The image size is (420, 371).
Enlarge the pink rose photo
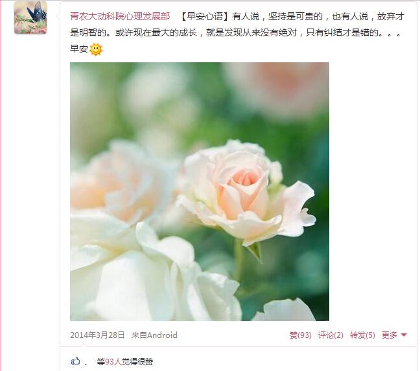click(x=200, y=191)
